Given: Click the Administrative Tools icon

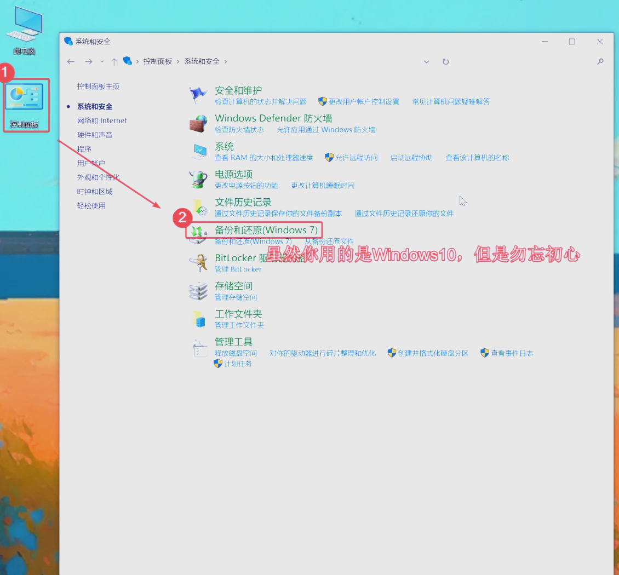Looking at the screenshot, I should [x=198, y=347].
